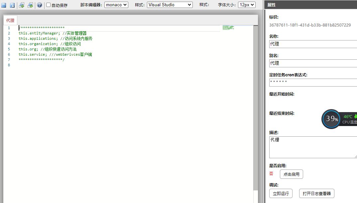Click the circular CPU usage gauge
Image resolution: width=357 pixels, height=203 pixels.
pos(331,119)
